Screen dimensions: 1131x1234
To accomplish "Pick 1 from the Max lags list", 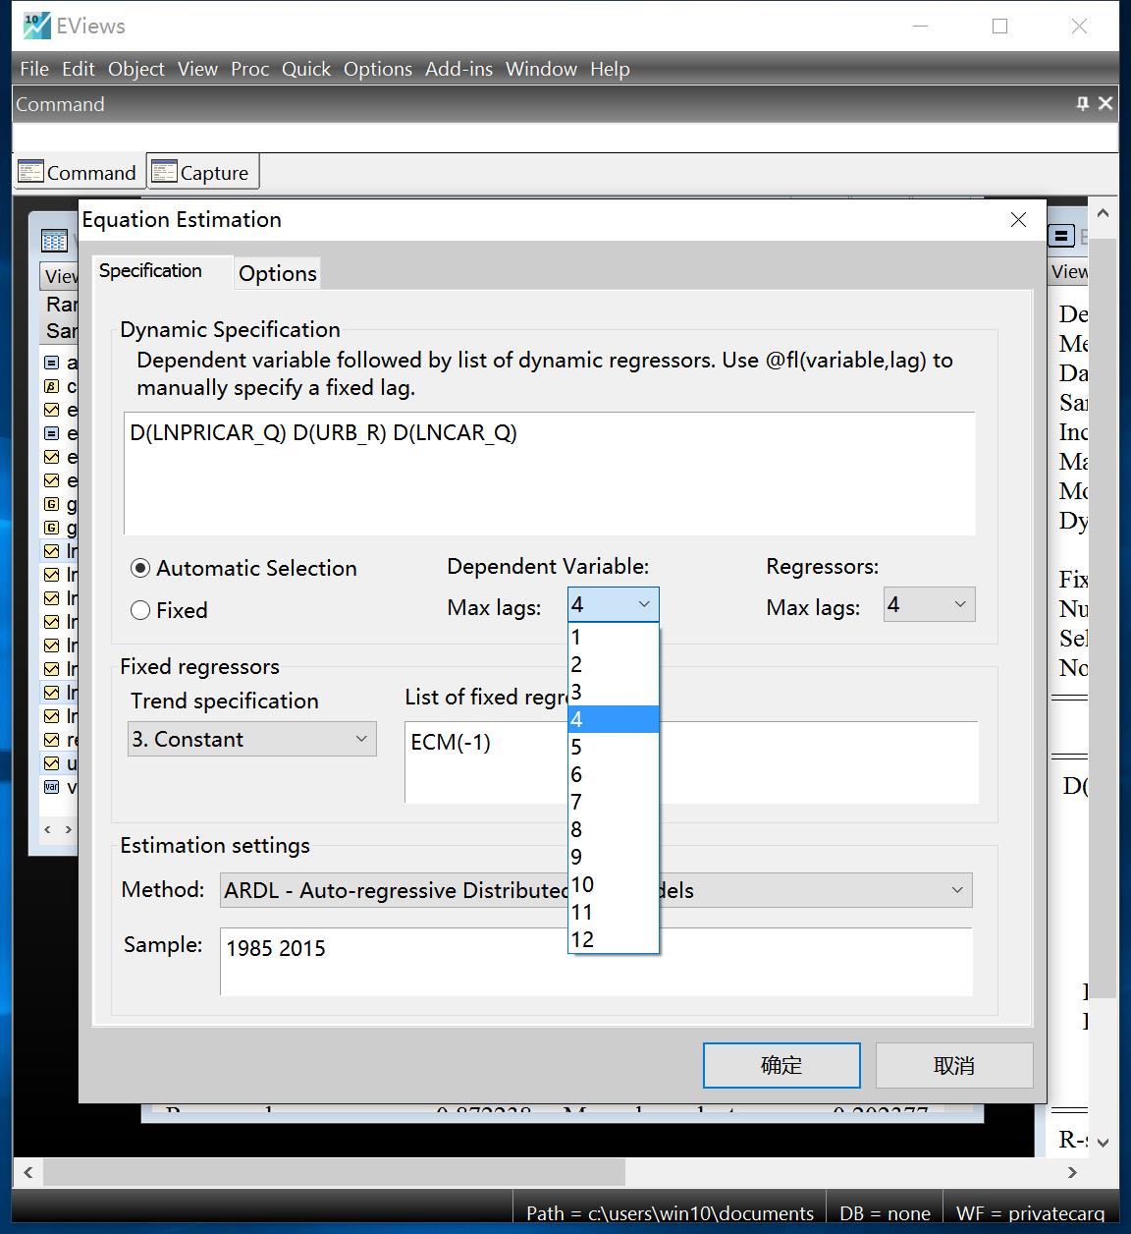I will (x=614, y=637).
